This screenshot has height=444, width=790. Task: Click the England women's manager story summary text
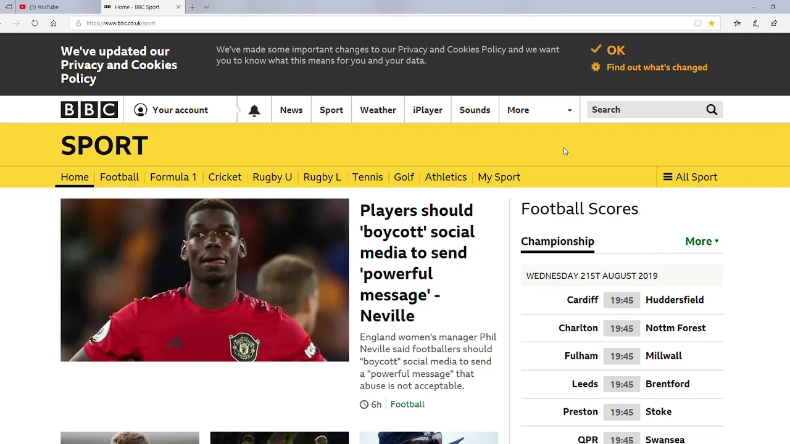(428, 361)
